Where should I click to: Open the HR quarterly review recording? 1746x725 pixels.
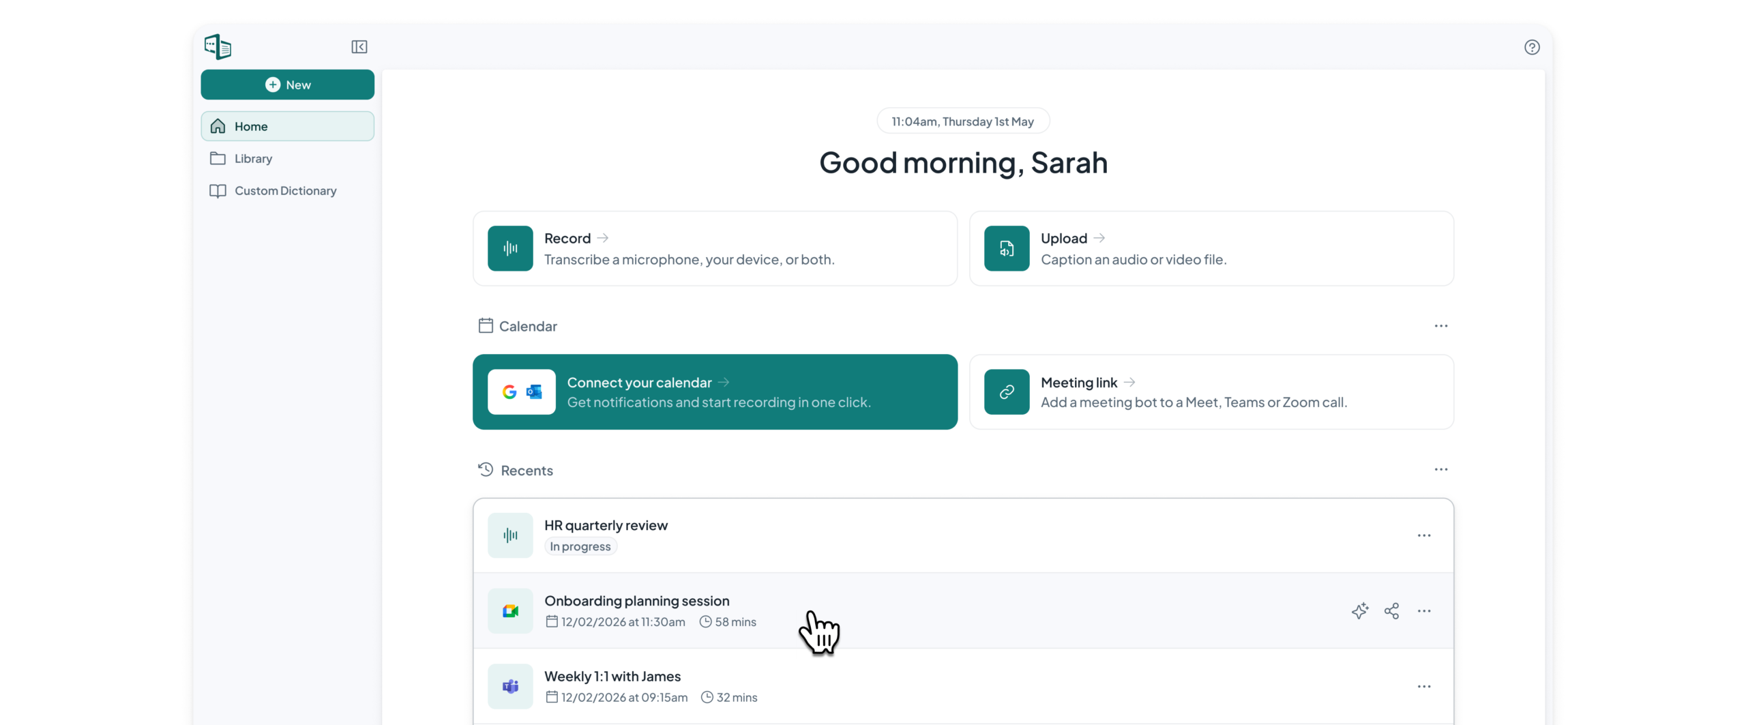[606, 525]
